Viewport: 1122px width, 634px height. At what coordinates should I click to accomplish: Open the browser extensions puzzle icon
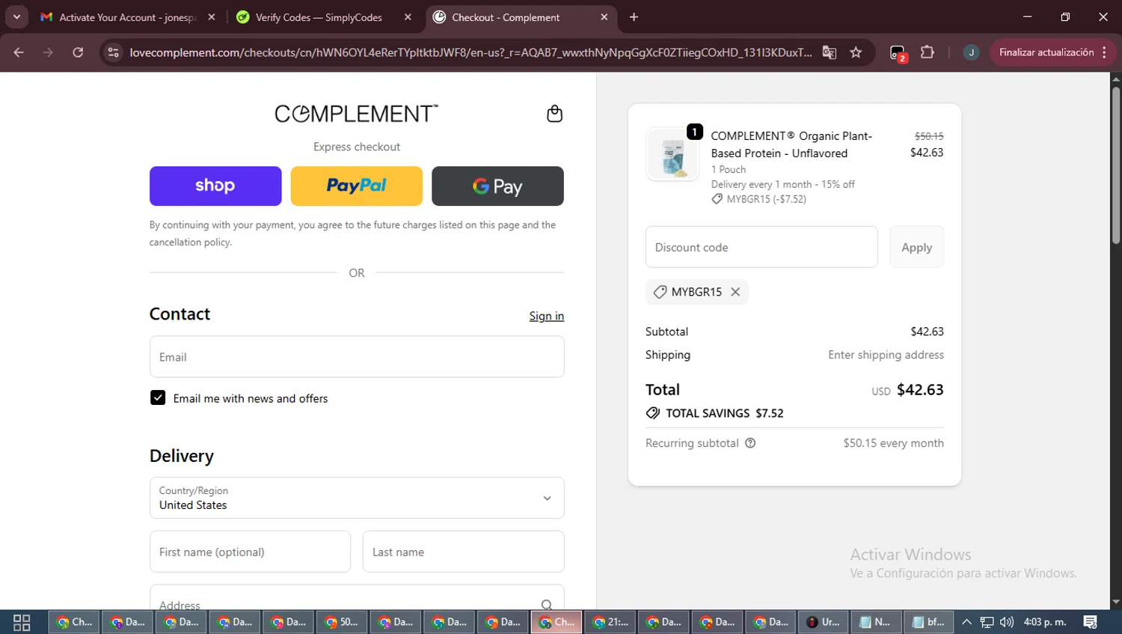[928, 52]
